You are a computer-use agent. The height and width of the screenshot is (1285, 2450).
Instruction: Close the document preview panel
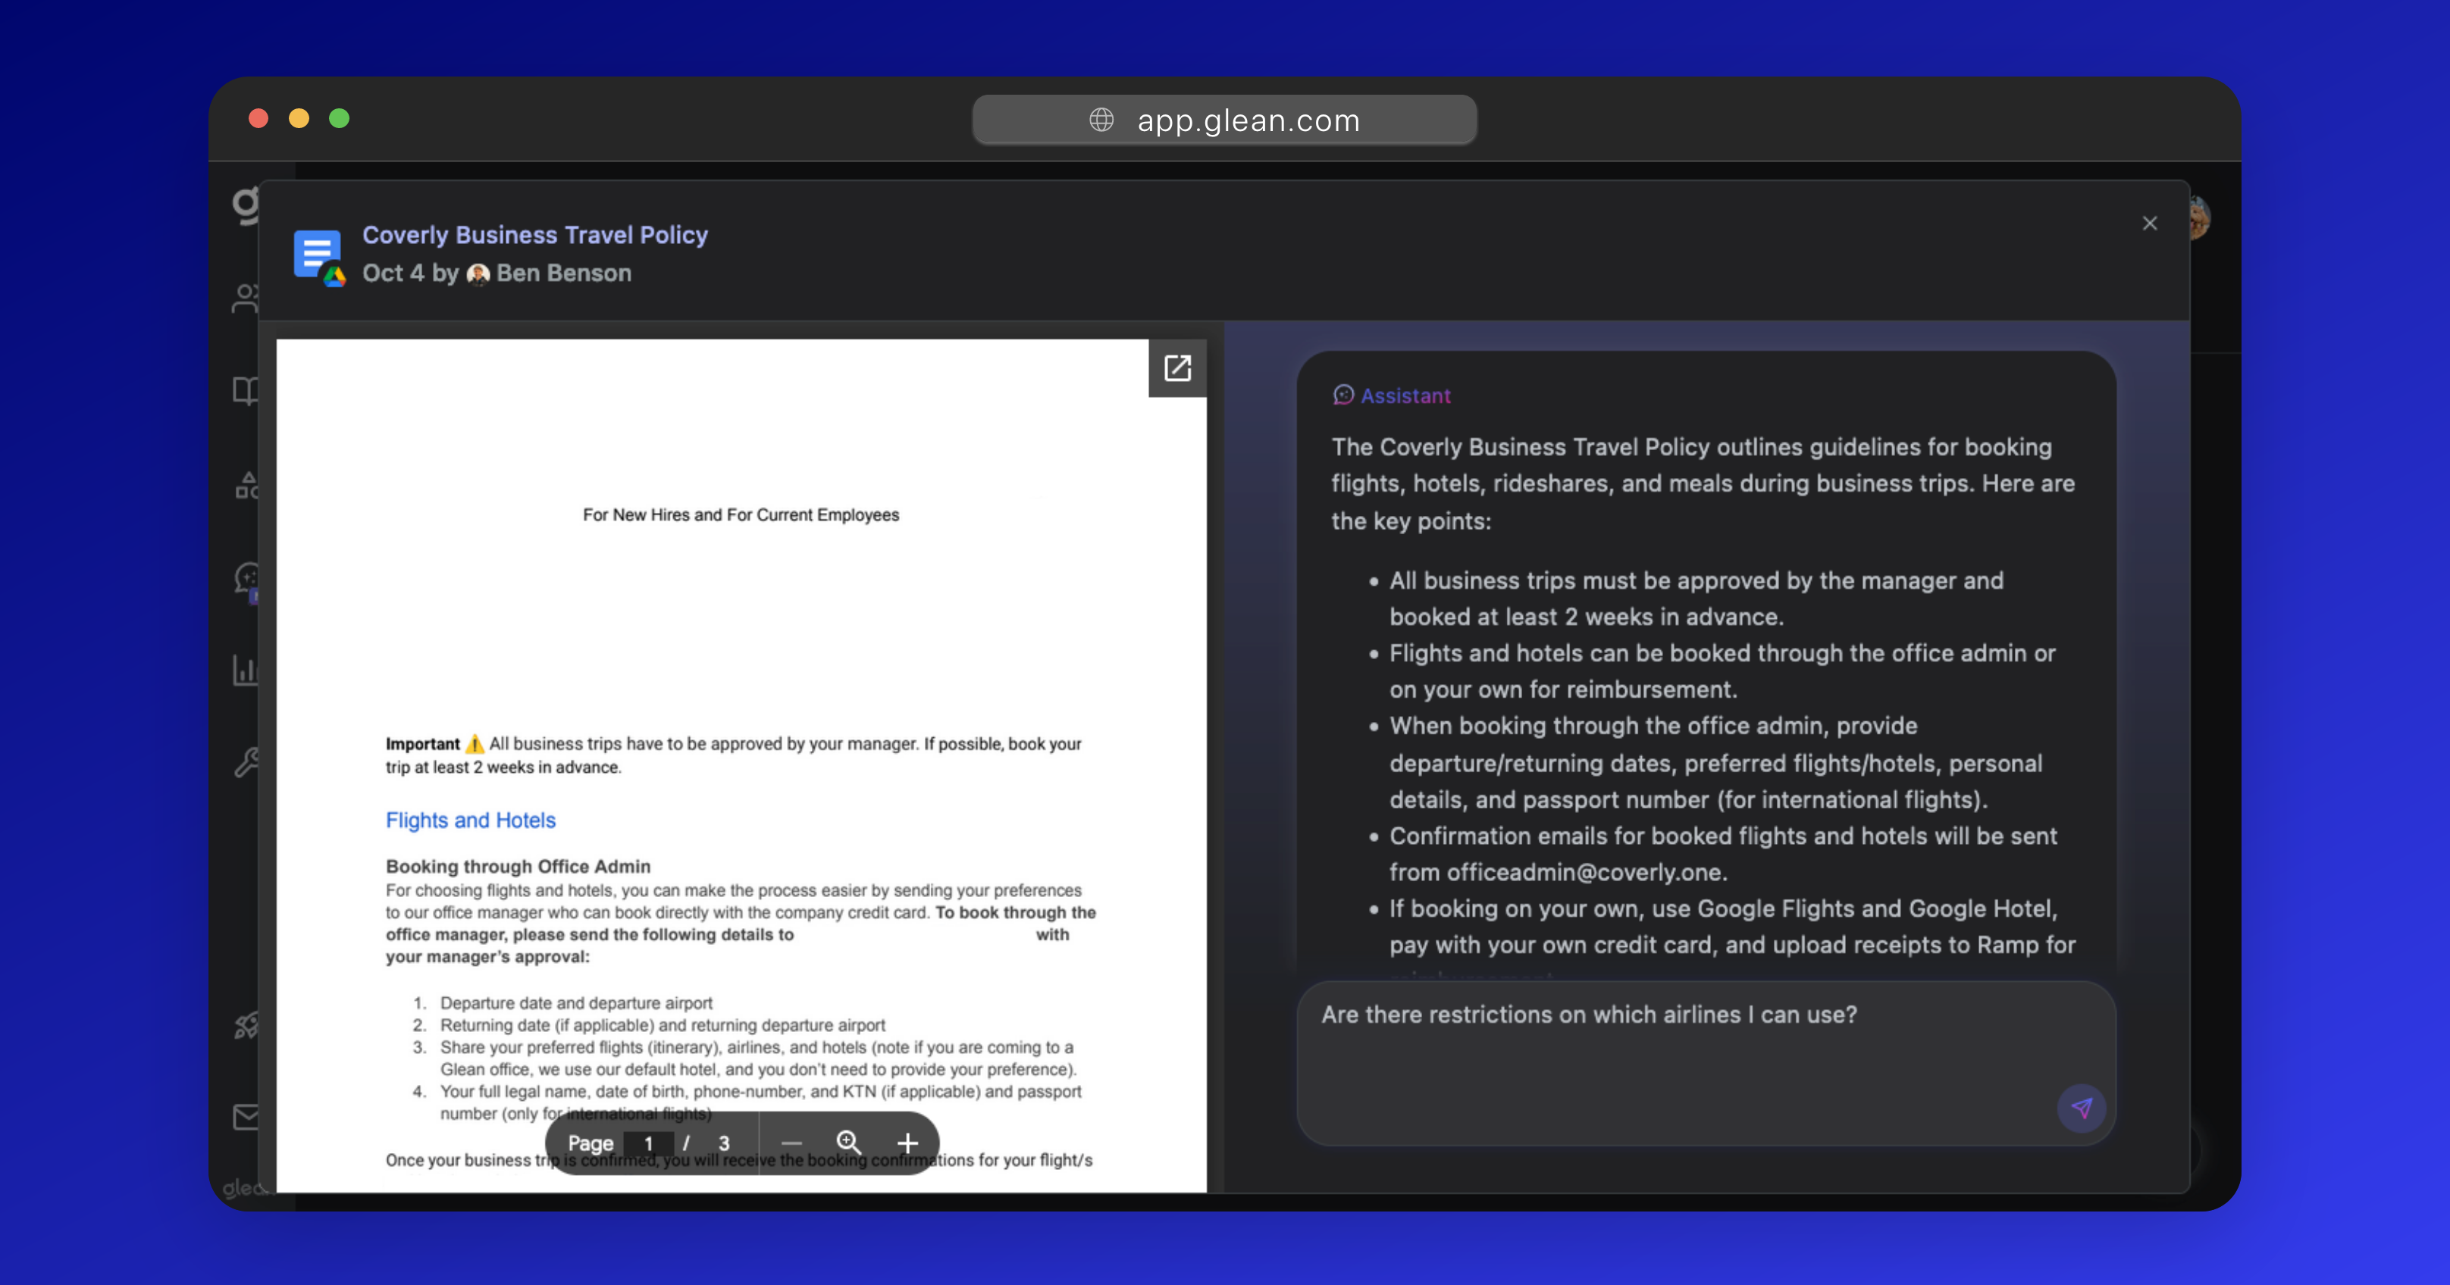click(x=2150, y=224)
